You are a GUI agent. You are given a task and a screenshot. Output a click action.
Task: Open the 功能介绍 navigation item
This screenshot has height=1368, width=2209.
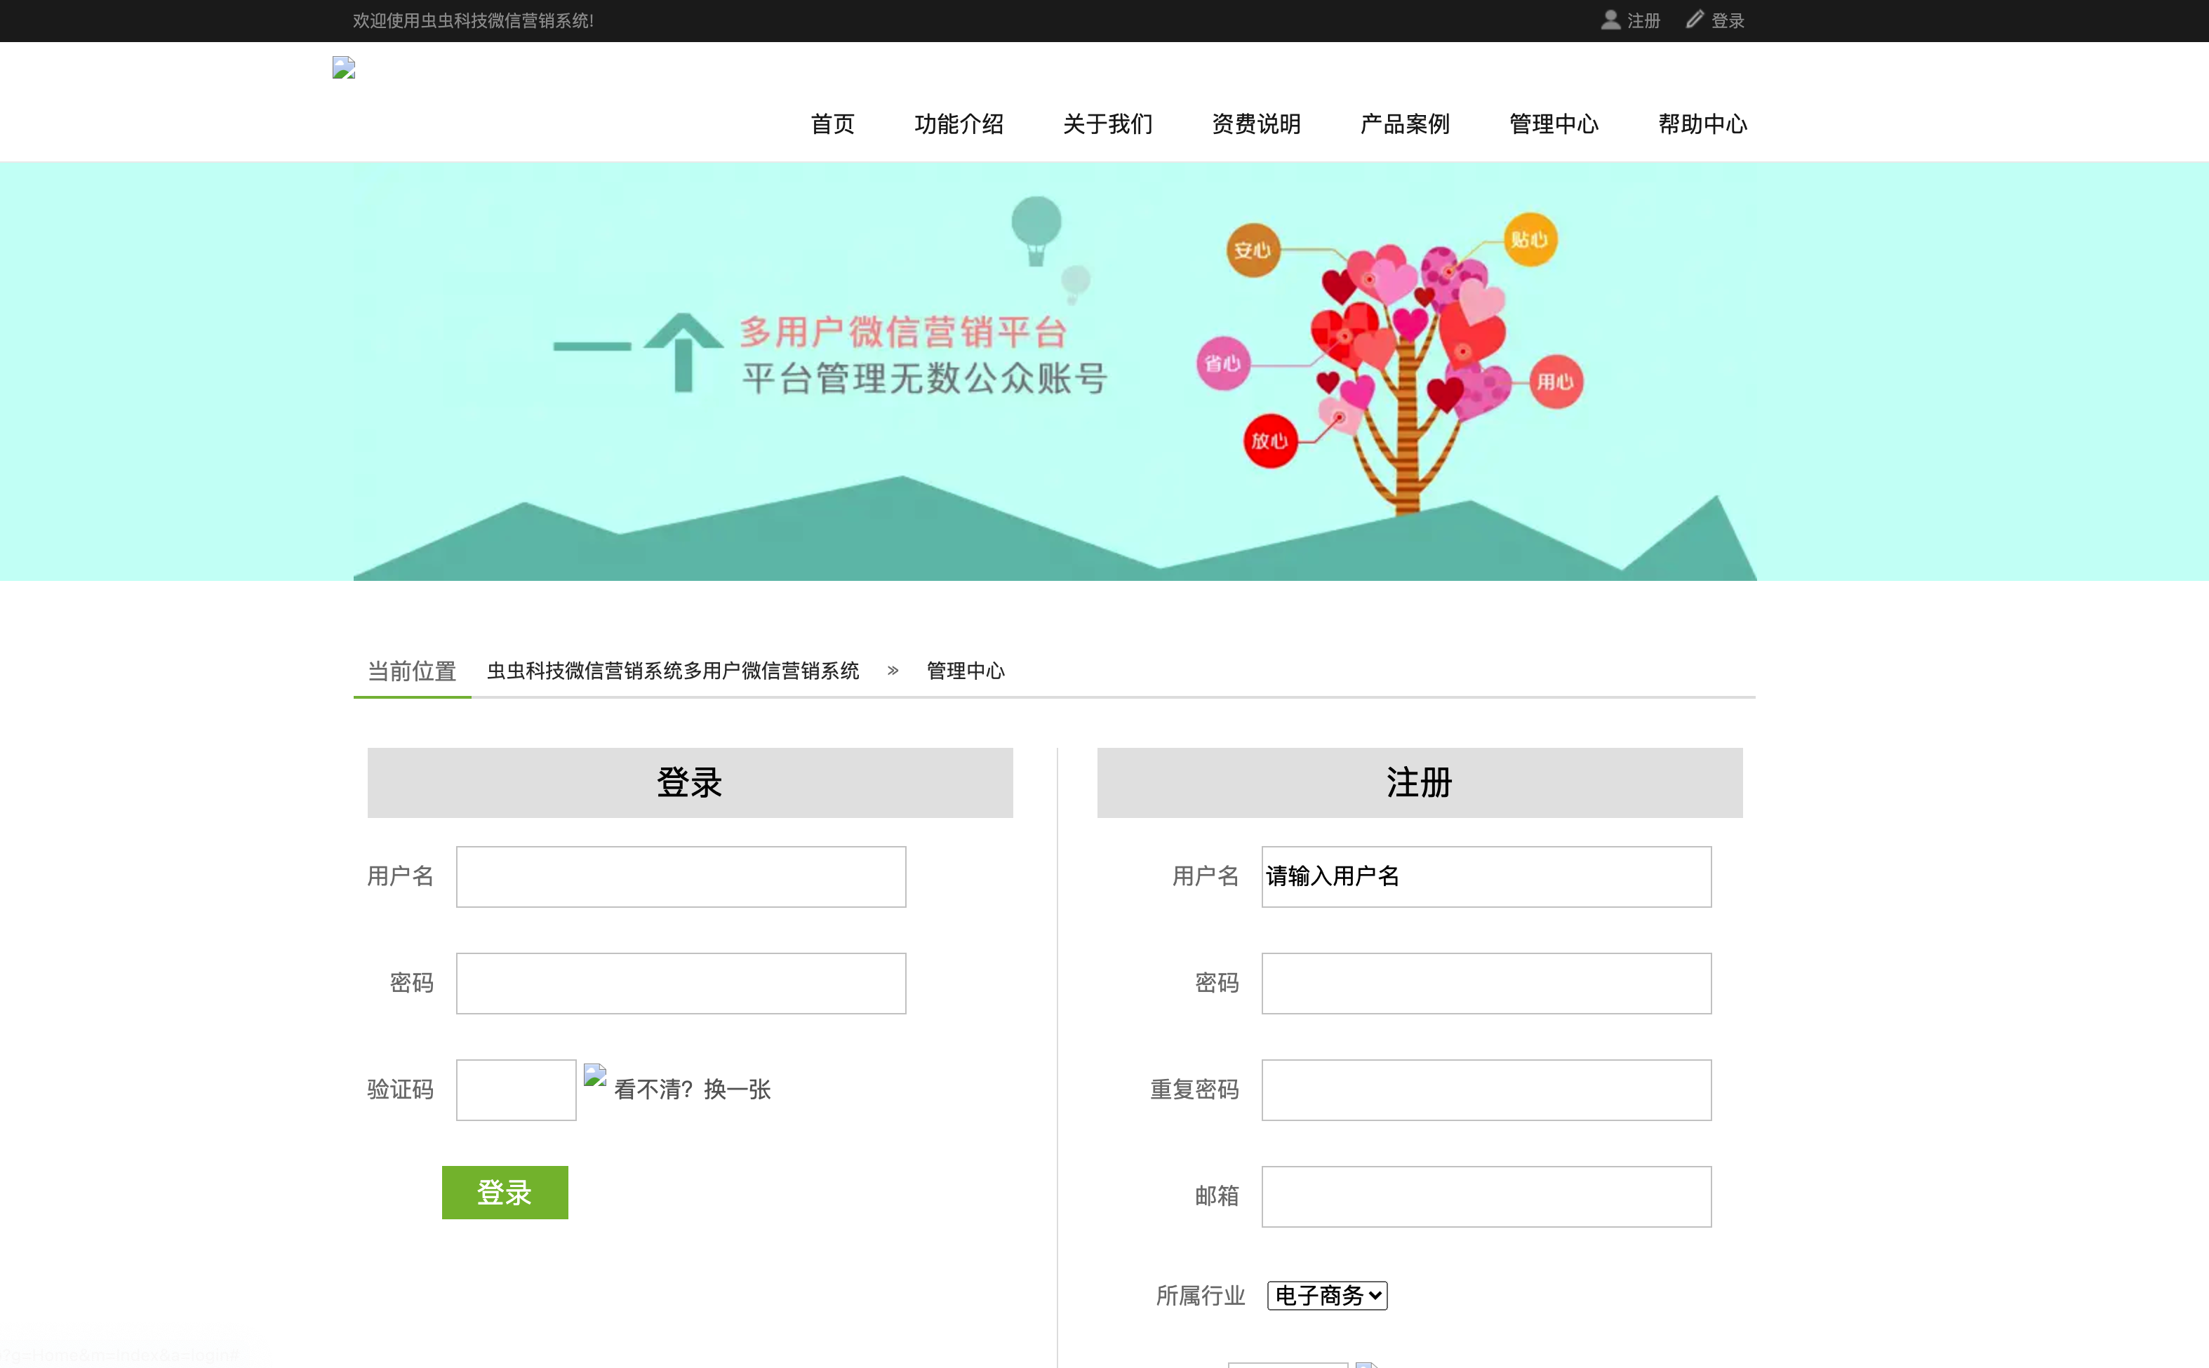959,124
